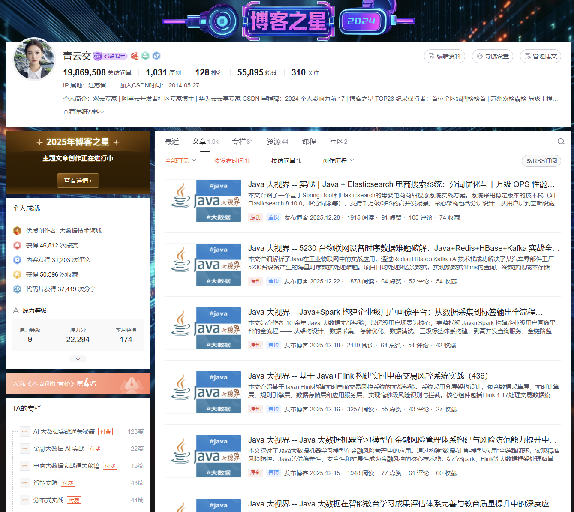
Task: Click the 博客之星 2024 header banner
Action: (288, 21)
